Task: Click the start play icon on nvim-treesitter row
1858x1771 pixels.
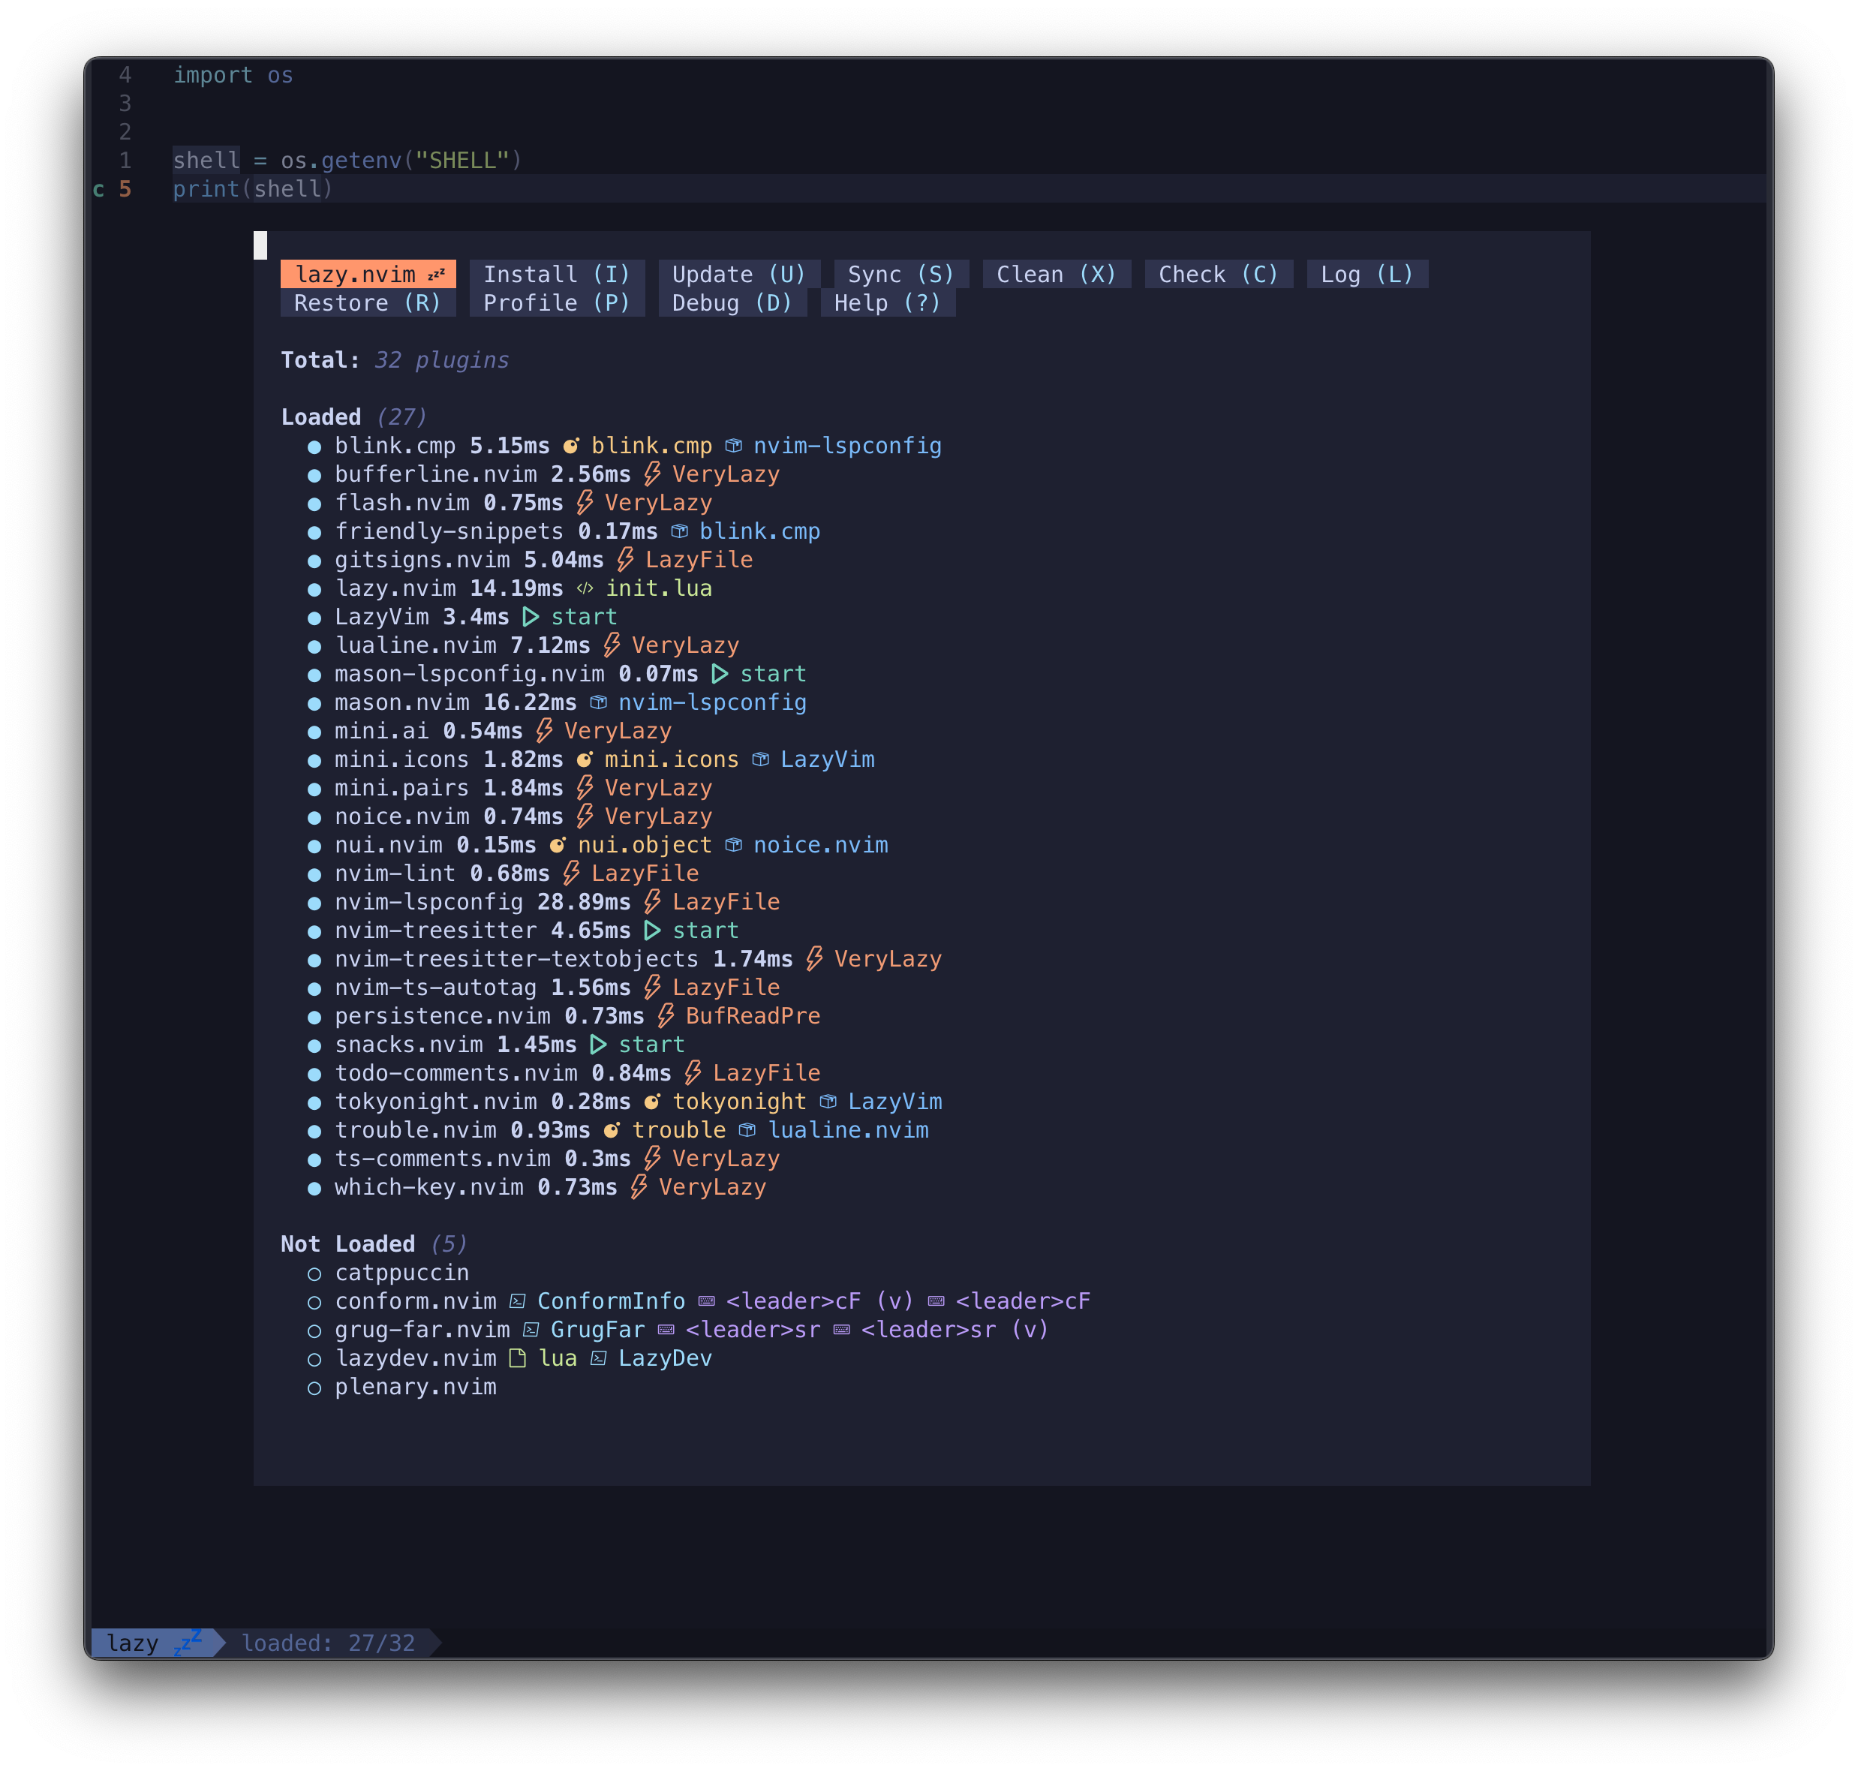Action: click(652, 930)
